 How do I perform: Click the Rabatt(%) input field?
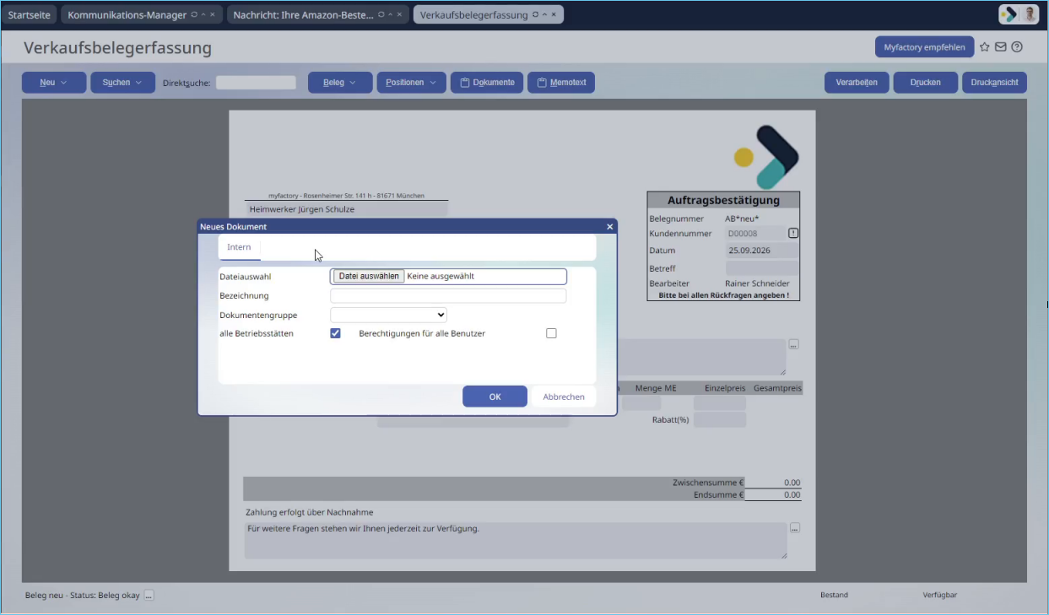(x=720, y=419)
